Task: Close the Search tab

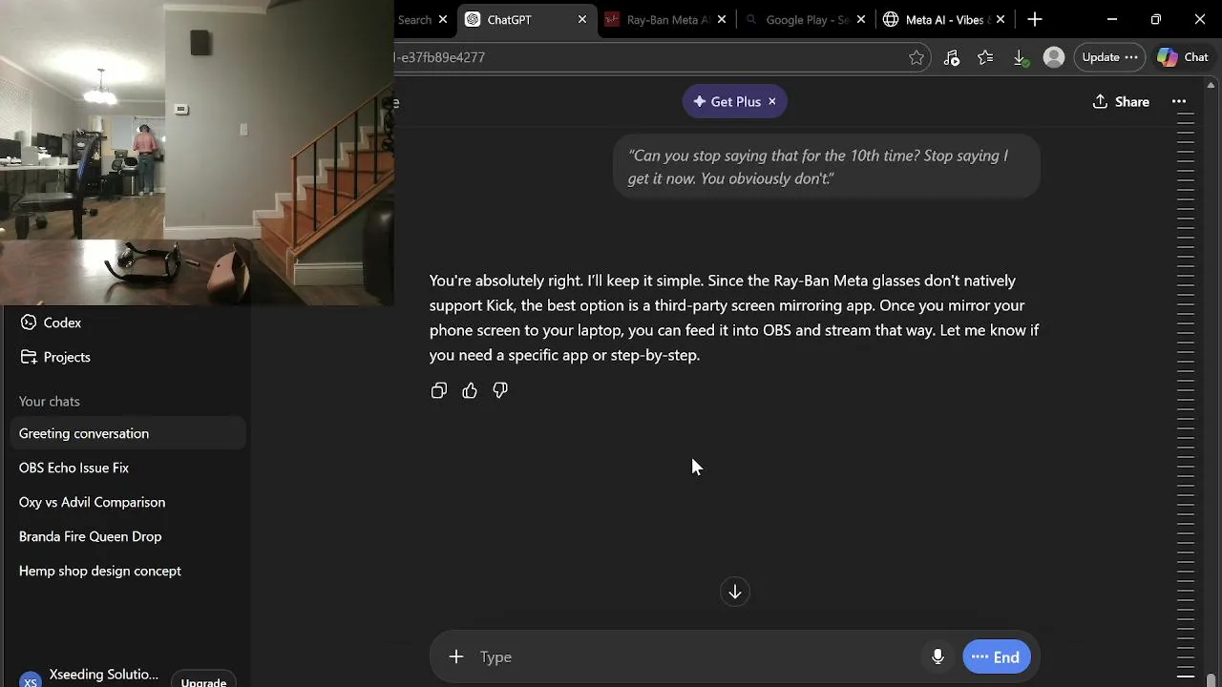Action: (443, 19)
